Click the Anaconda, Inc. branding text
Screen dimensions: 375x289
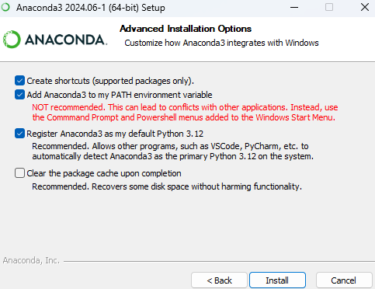pyautogui.click(x=31, y=260)
